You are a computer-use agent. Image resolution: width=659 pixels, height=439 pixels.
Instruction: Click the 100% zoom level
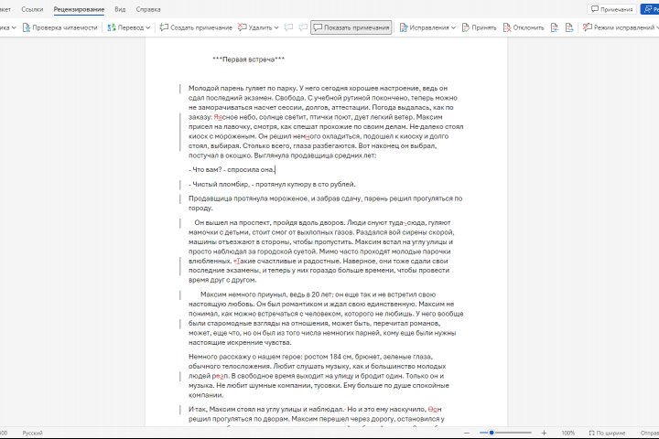(x=567, y=433)
